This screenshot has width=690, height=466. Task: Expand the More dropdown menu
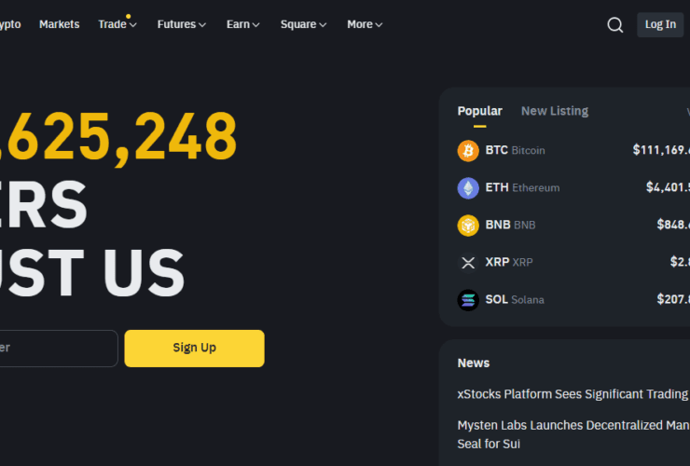tap(365, 24)
